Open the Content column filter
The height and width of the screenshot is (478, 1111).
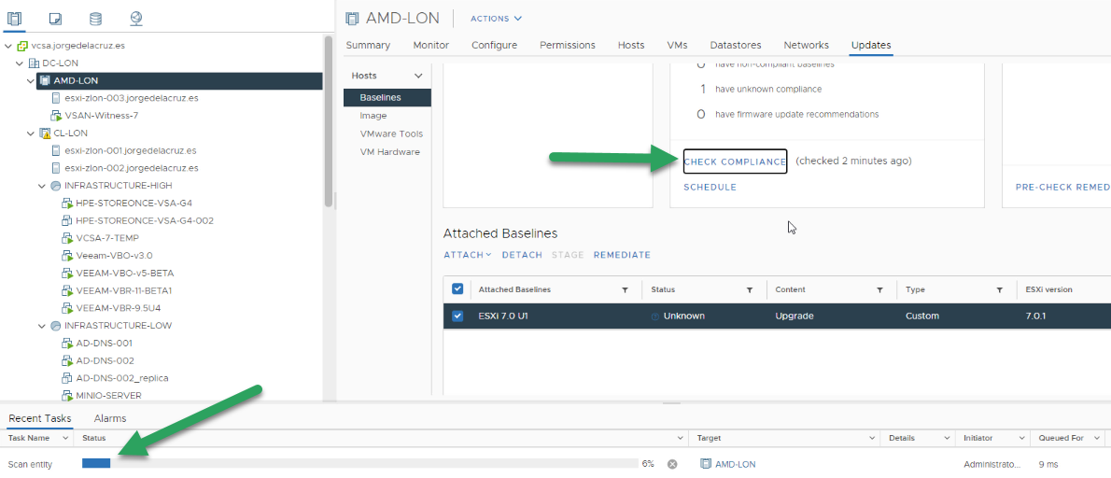pyautogui.click(x=879, y=290)
